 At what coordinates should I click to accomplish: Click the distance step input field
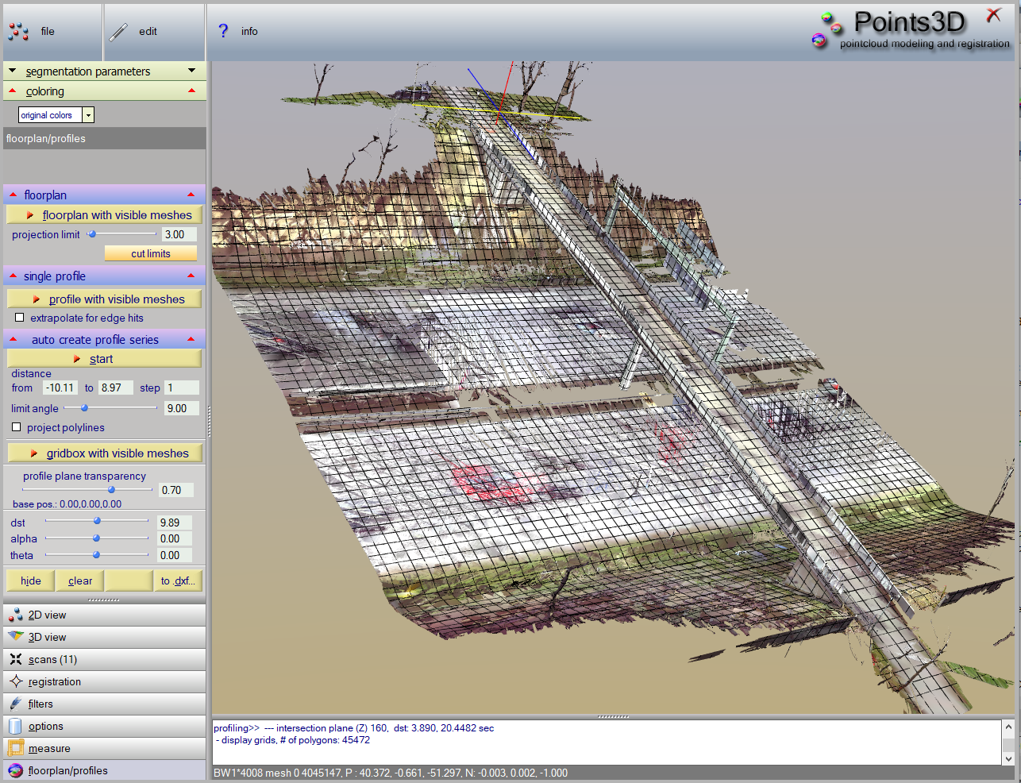pos(181,388)
